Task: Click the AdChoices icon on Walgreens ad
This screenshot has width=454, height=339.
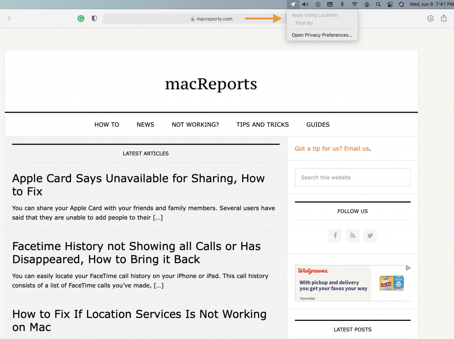Action: pyautogui.click(x=408, y=268)
